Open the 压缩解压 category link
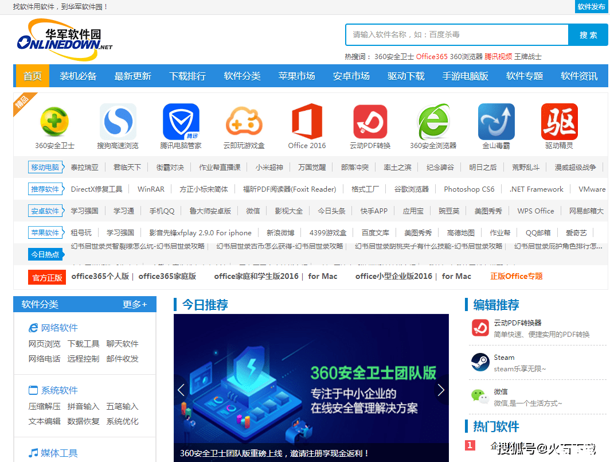Screen dimensions: 610x462 coord(44,406)
